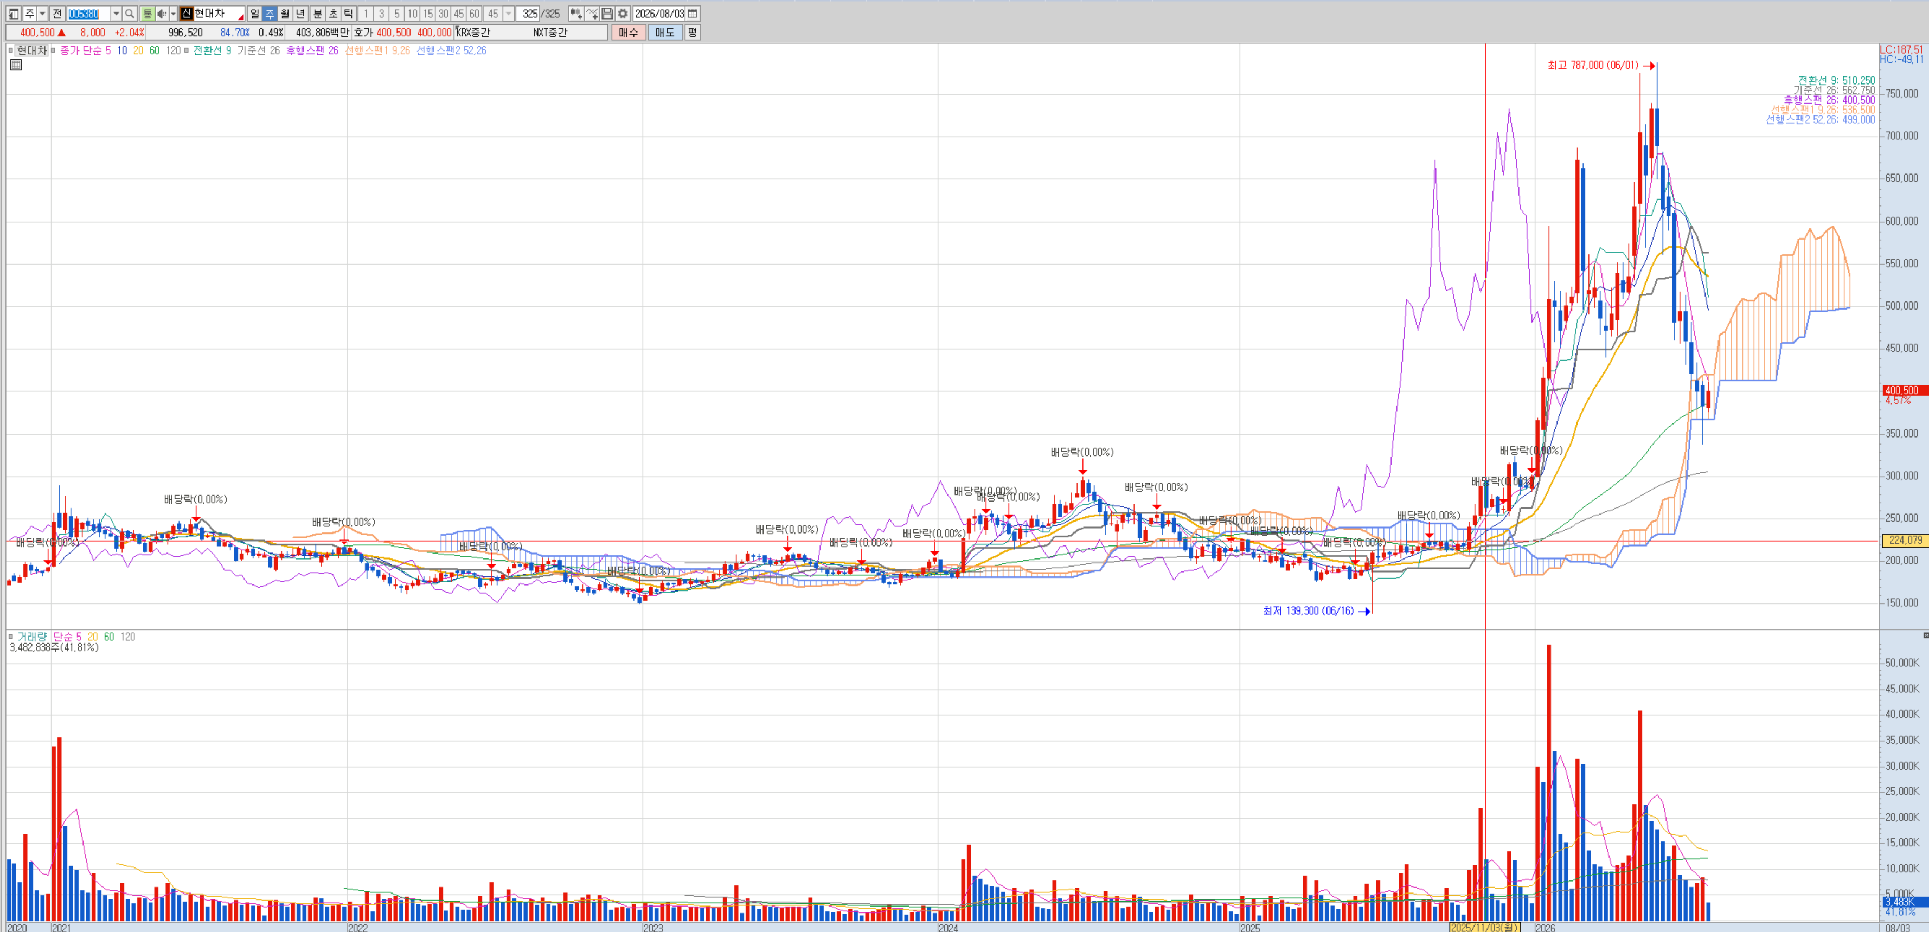Click the NXT중간 label in quote bar
The height and width of the screenshot is (932, 1929).
[550, 32]
